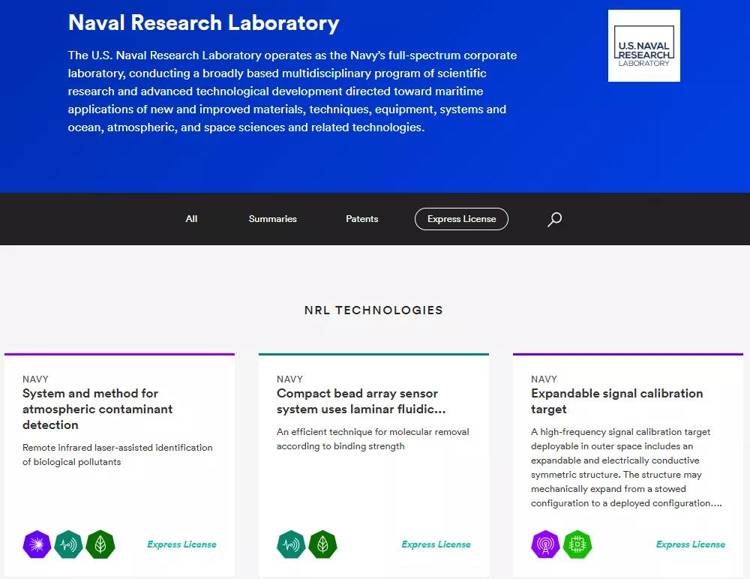Click green leaf icon on atmospheric contaminant card
Viewport: 750px width, 579px height.
pos(100,544)
